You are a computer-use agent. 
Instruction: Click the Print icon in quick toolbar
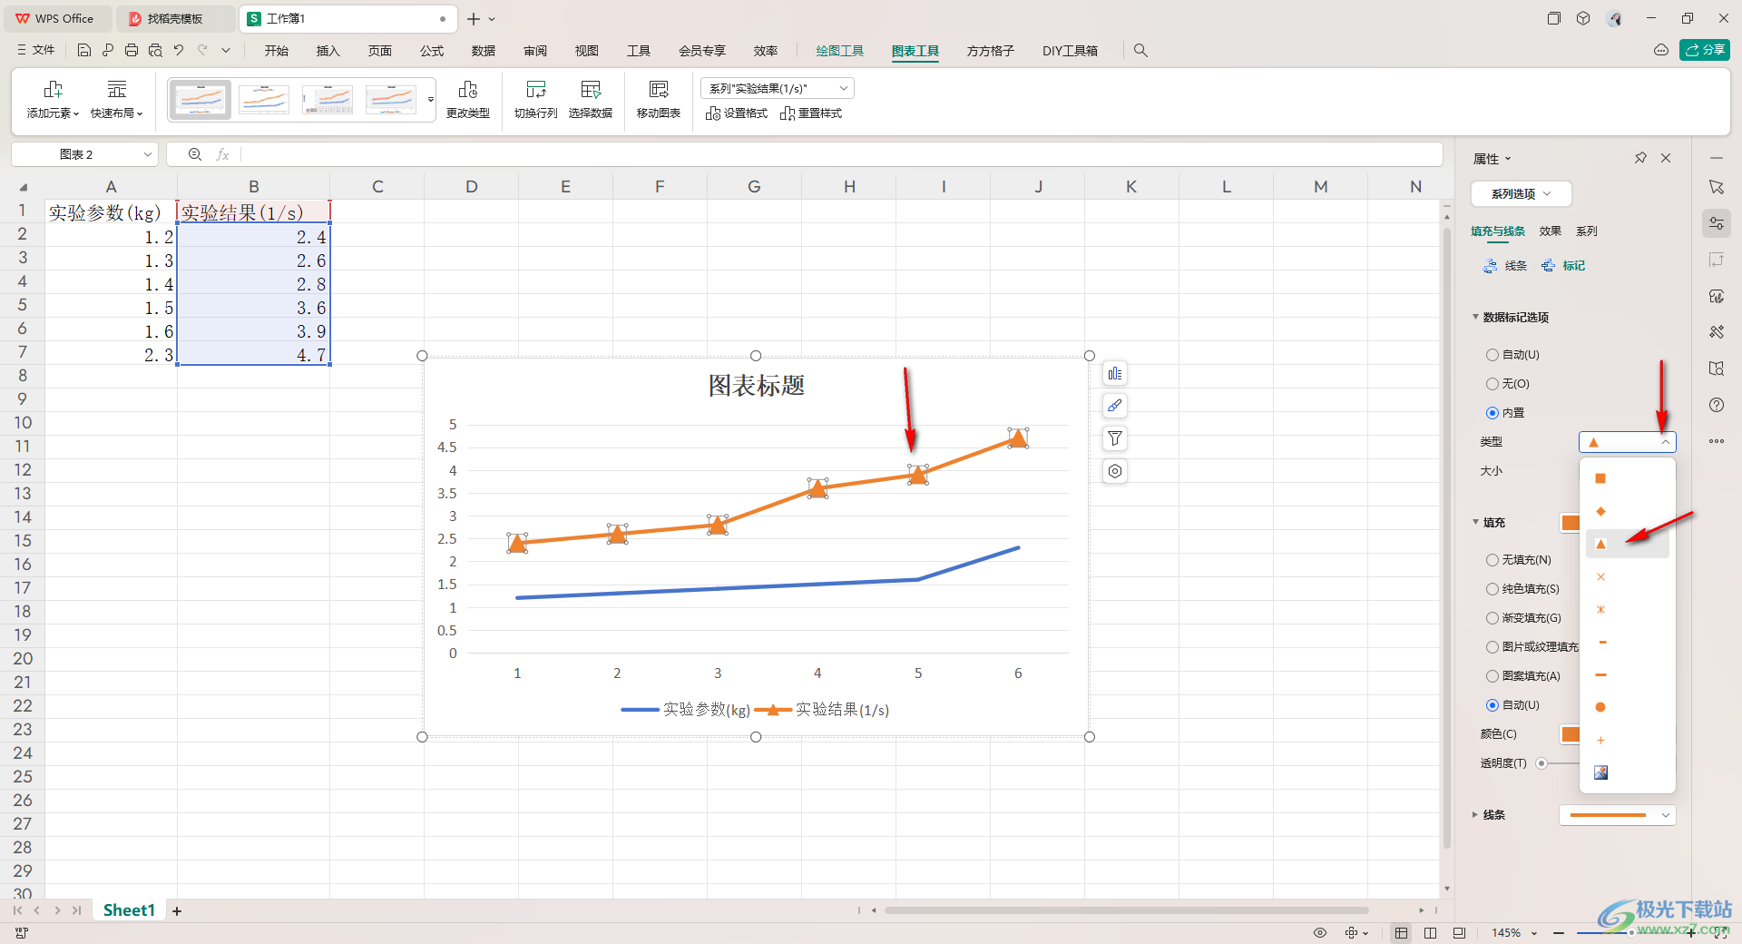pyautogui.click(x=132, y=51)
